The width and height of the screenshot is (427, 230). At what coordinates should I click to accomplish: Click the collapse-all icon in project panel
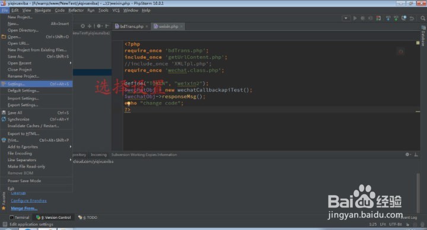coord(90,26)
